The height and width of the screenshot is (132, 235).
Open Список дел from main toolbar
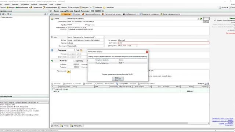(109, 7)
